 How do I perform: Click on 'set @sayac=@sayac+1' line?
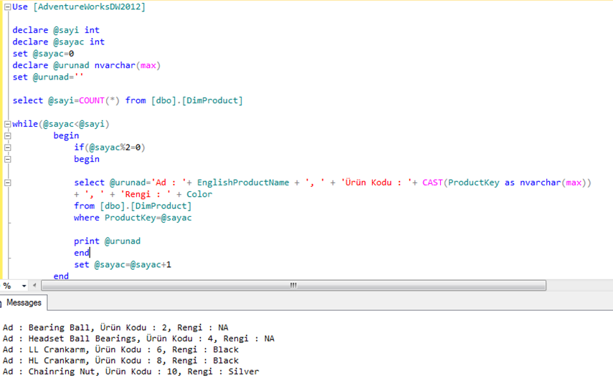(123, 264)
